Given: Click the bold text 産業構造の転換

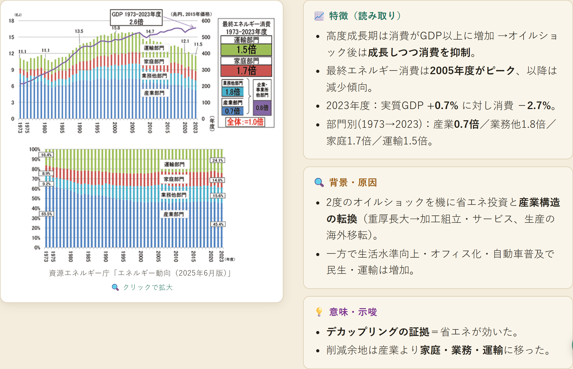Looking at the screenshot, I should (443, 211).
